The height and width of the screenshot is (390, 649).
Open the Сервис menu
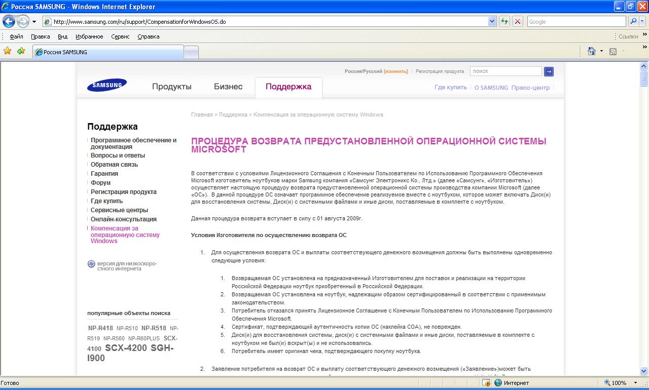pyautogui.click(x=120, y=36)
